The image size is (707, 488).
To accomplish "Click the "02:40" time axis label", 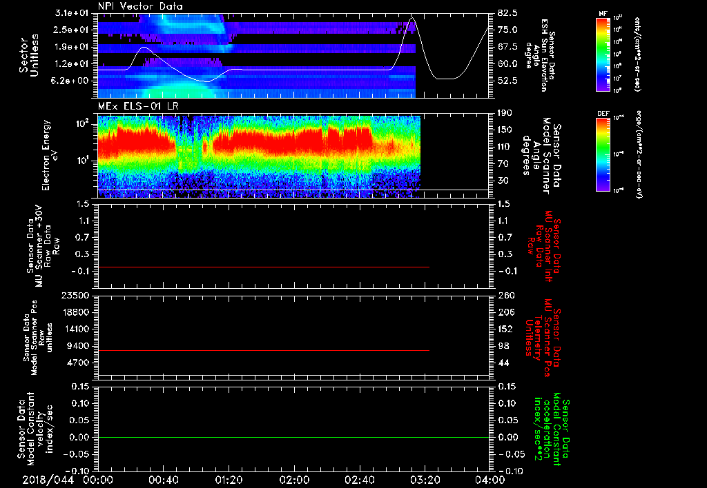I will 359,480.
